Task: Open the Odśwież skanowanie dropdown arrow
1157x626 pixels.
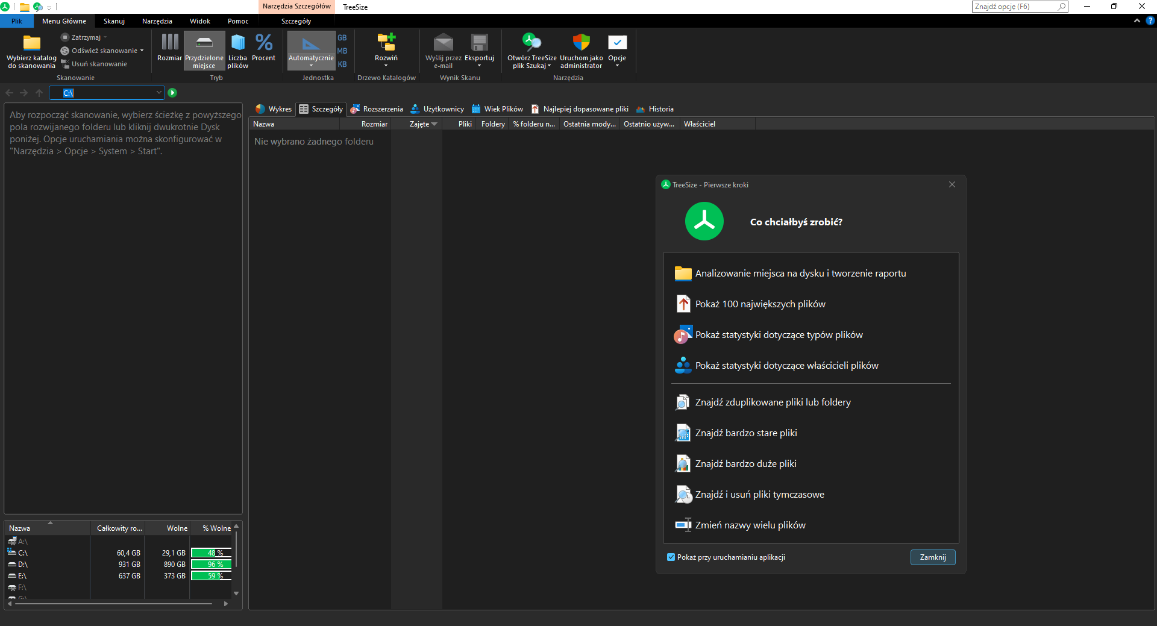Action: tap(142, 51)
